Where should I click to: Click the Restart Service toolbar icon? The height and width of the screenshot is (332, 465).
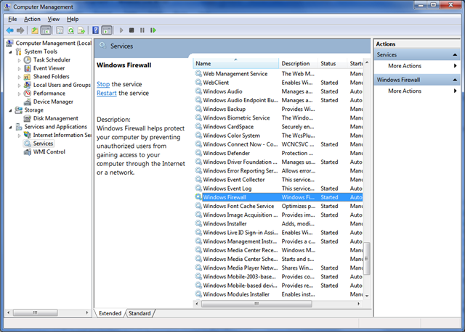click(x=153, y=30)
